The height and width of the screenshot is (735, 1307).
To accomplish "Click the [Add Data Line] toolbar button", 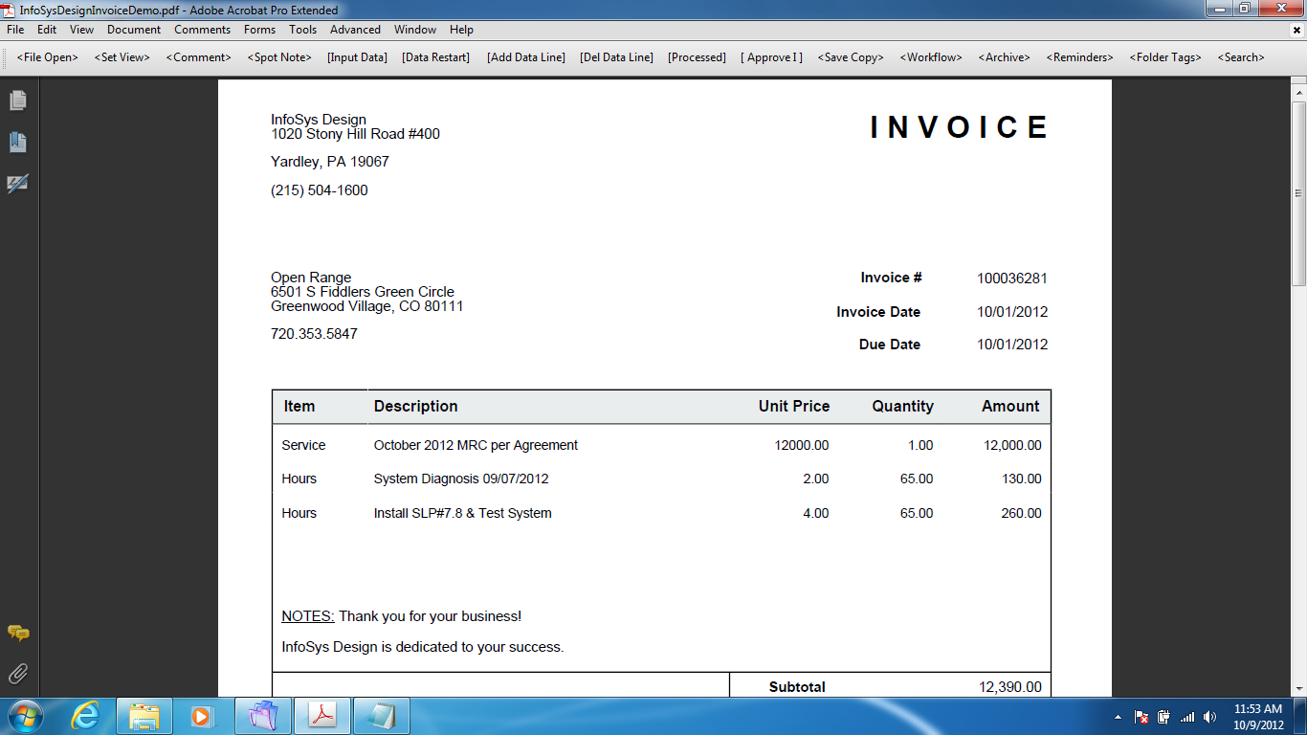I will 526,57.
